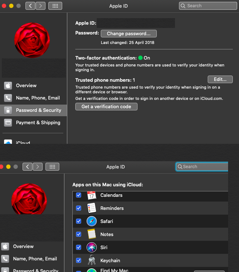Click the Safari label in app list
Image resolution: width=239 pixels, height=272 pixels.
(x=107, y=222)
